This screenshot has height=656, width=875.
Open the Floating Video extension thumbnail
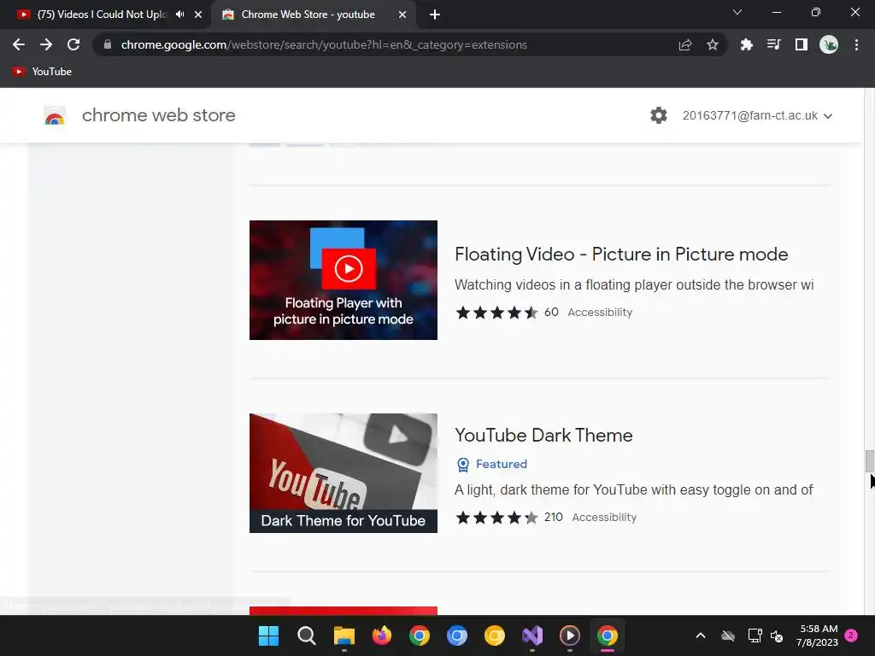[344, 280]
